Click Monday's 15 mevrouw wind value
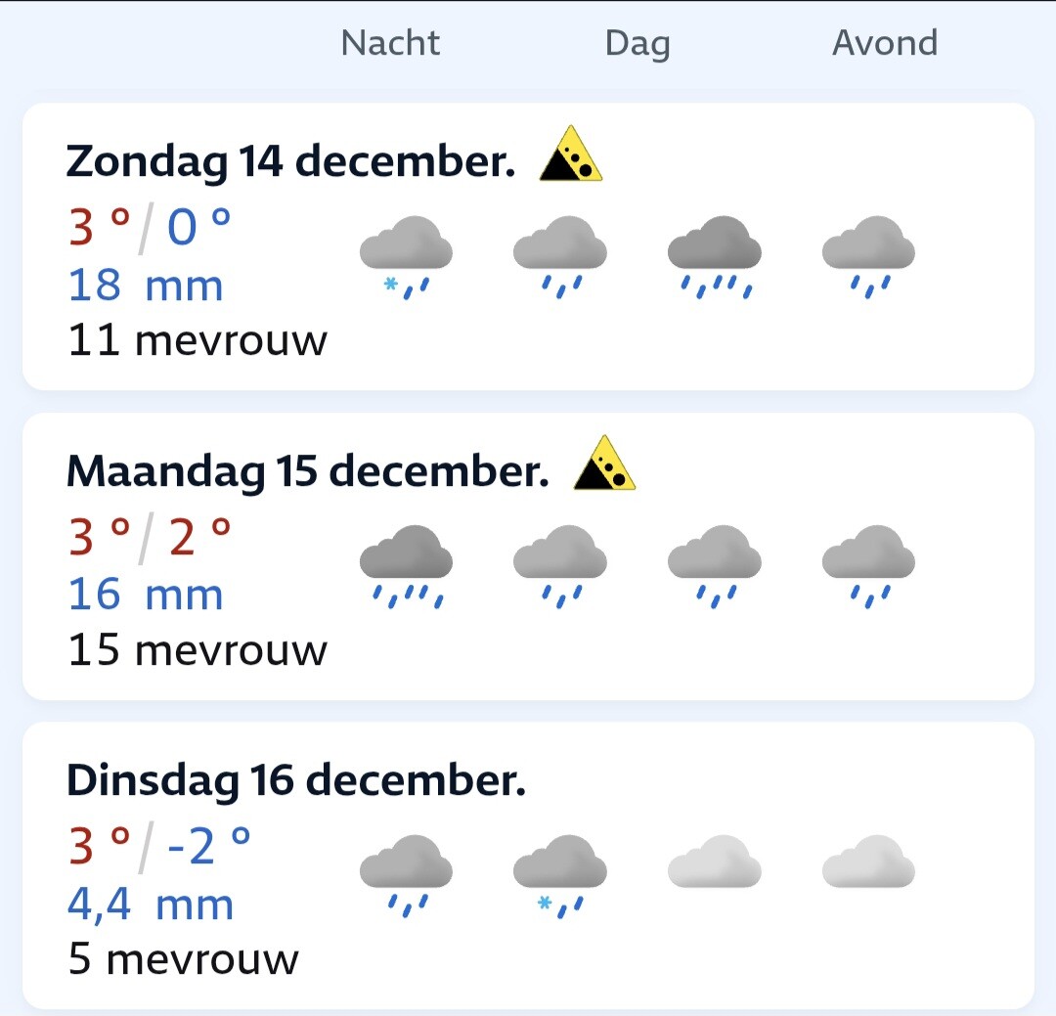Image resolution: width=1056 pixels, height=1016 pixels. point(198,650)
